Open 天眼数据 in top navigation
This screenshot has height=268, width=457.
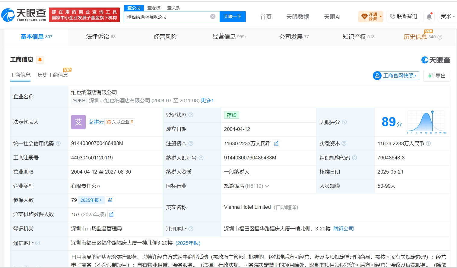(x=298, y=17)
